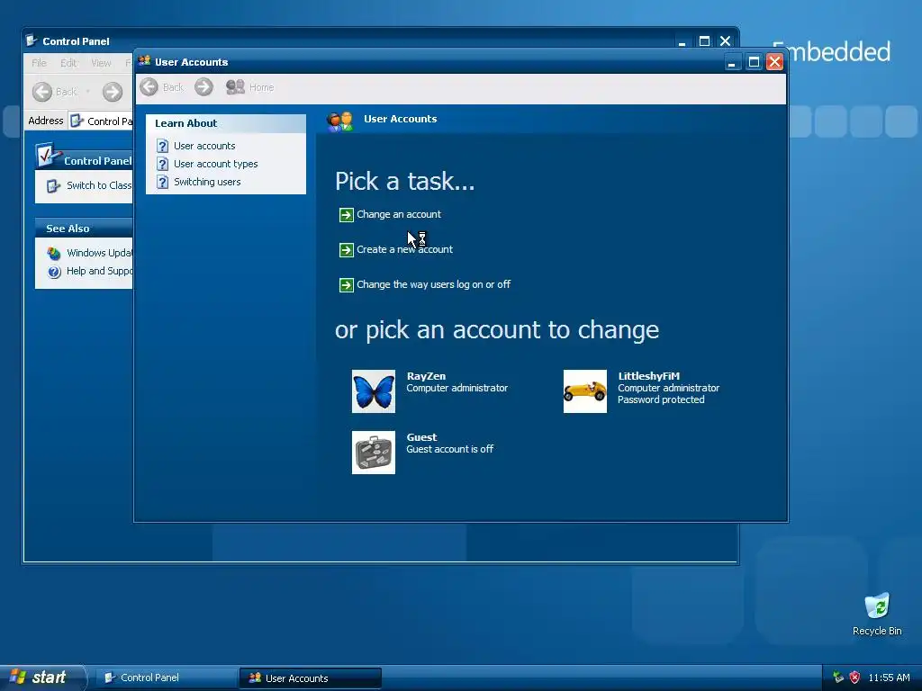Click the Back dropdown arrow in Control Panel window
The width and height of the screenshot is (922, 691).
click(87, 92)
